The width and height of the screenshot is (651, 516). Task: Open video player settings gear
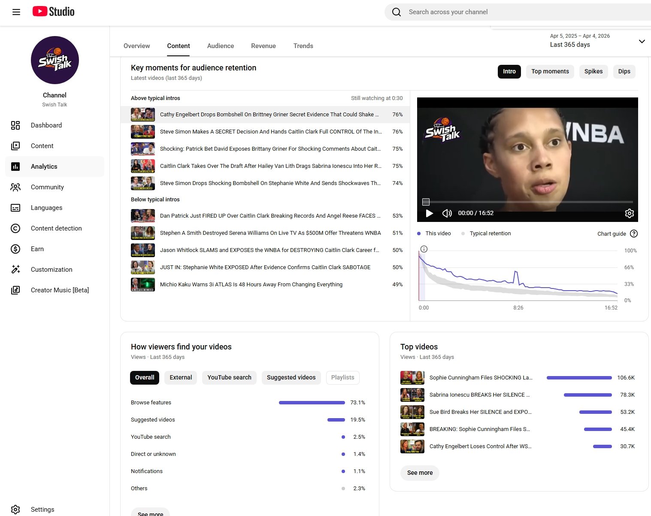click(629, 213)
